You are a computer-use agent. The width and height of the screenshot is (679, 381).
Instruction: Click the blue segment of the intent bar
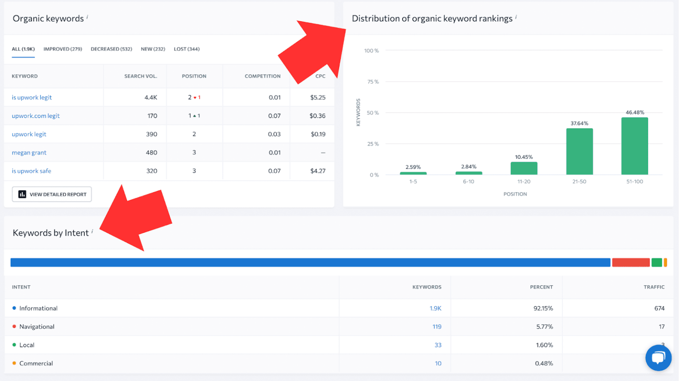[x=309, y=262]
